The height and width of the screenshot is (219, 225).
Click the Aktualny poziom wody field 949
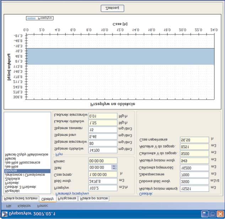(x=194, y=161)
